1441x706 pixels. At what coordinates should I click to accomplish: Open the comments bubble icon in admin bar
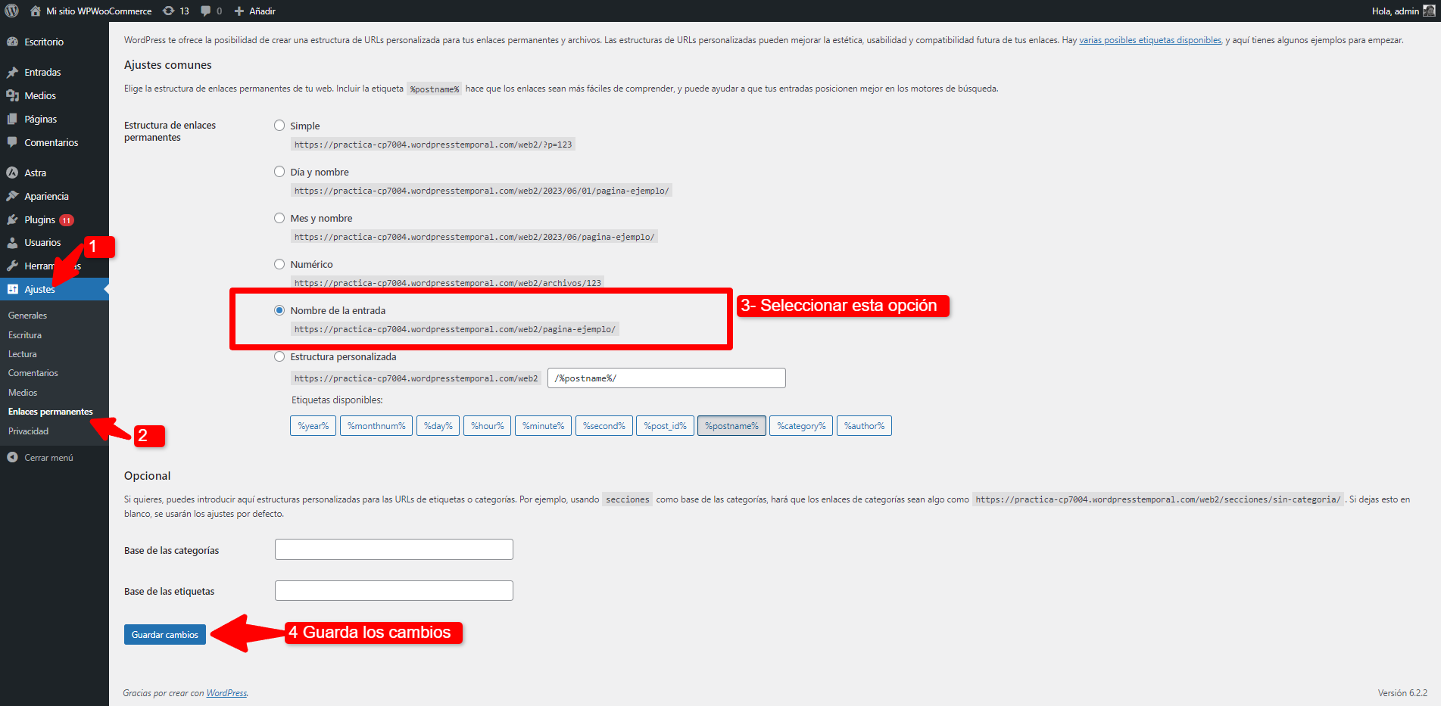coord(206,11)
